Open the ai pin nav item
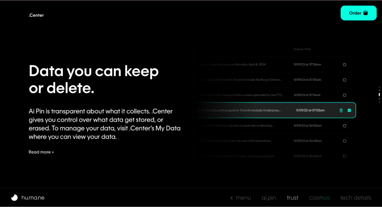This screenshot has height=207, width=382. pyautogui.click(x=269, y=198)
